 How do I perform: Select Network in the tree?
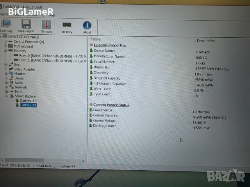tap(21, 87)
